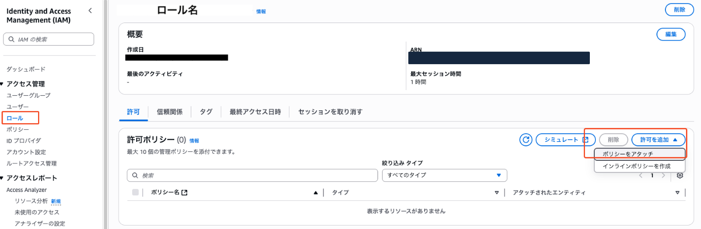Toggle the 許可を追加 dropdown button

point(658,140)
